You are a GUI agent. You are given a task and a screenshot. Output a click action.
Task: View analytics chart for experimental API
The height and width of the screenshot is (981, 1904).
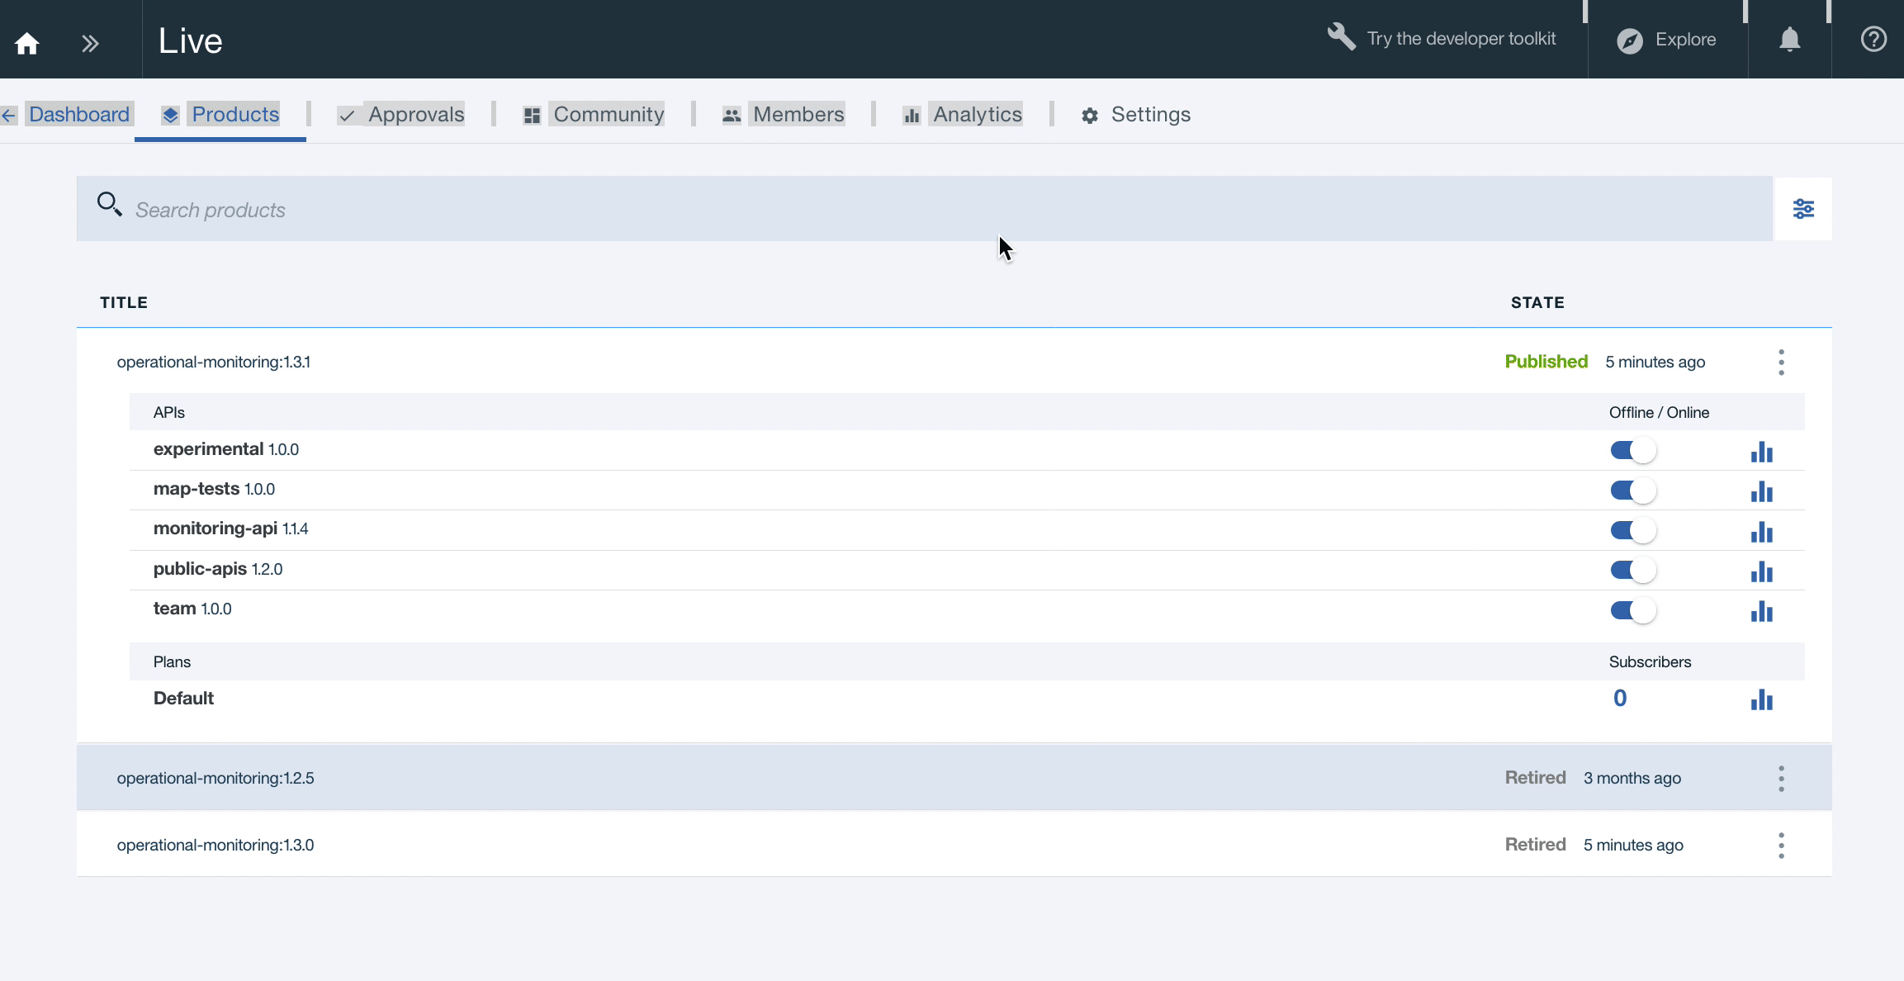1761,451
